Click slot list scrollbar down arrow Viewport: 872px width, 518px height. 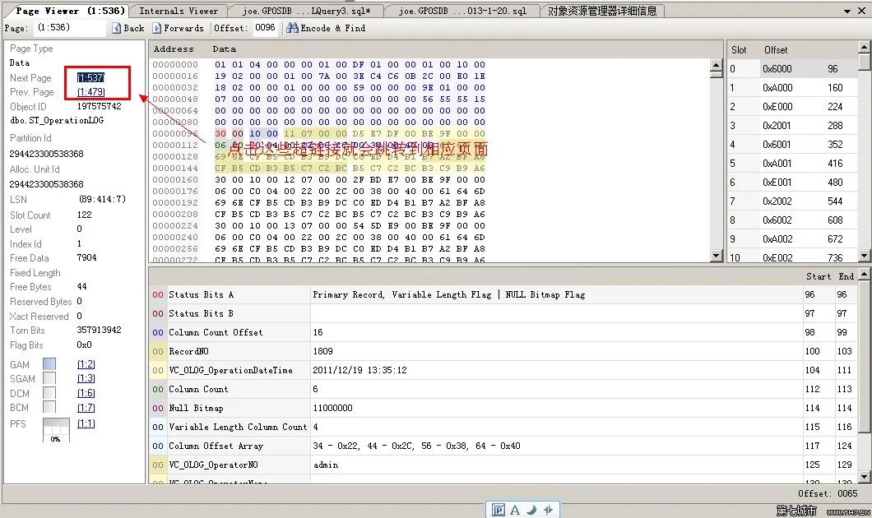(x=865, y=256)
